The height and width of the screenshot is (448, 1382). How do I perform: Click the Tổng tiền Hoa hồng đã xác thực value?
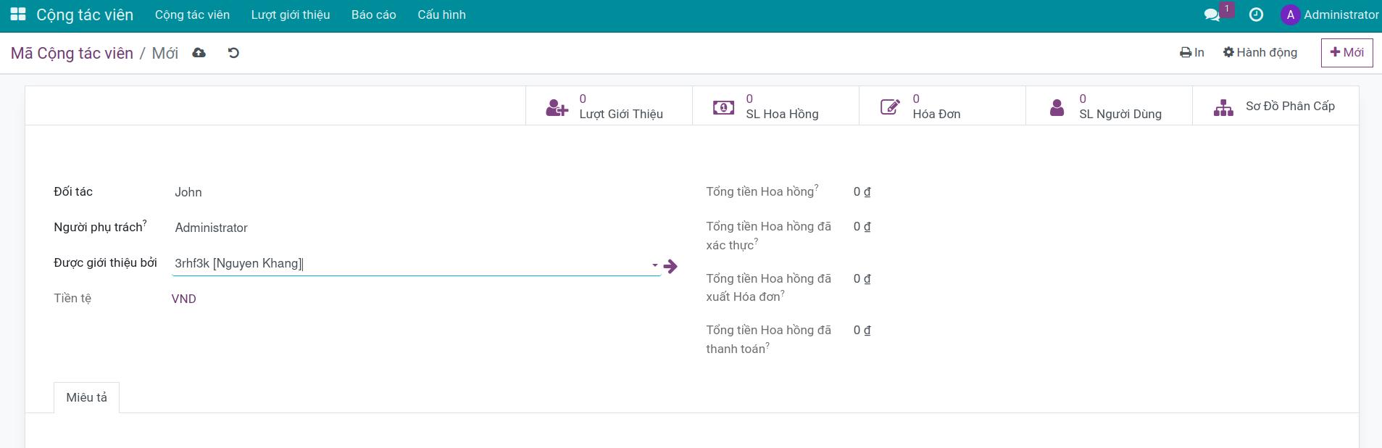(862, 227)
